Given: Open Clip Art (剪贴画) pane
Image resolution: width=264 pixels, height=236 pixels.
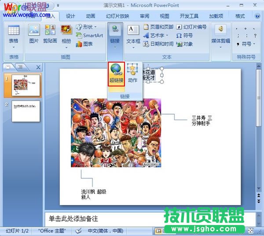Looking at the screenshot, I should (x=50, y=34).
